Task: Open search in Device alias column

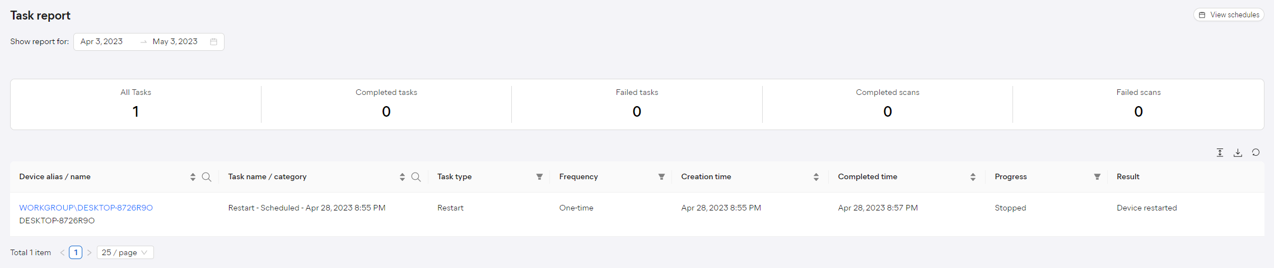Action: point(206,177)
